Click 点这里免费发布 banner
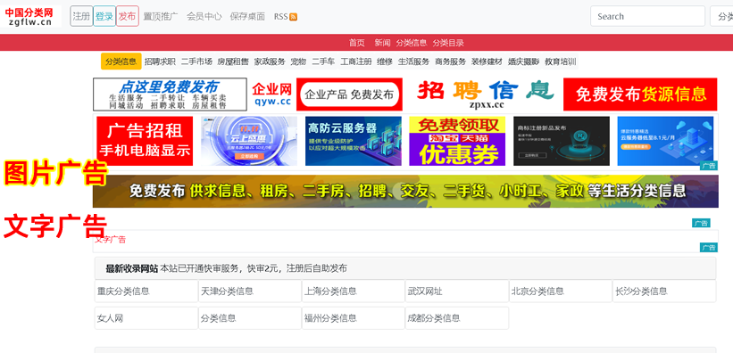Screen dimensions: 733x353 [x=170, y=94]
